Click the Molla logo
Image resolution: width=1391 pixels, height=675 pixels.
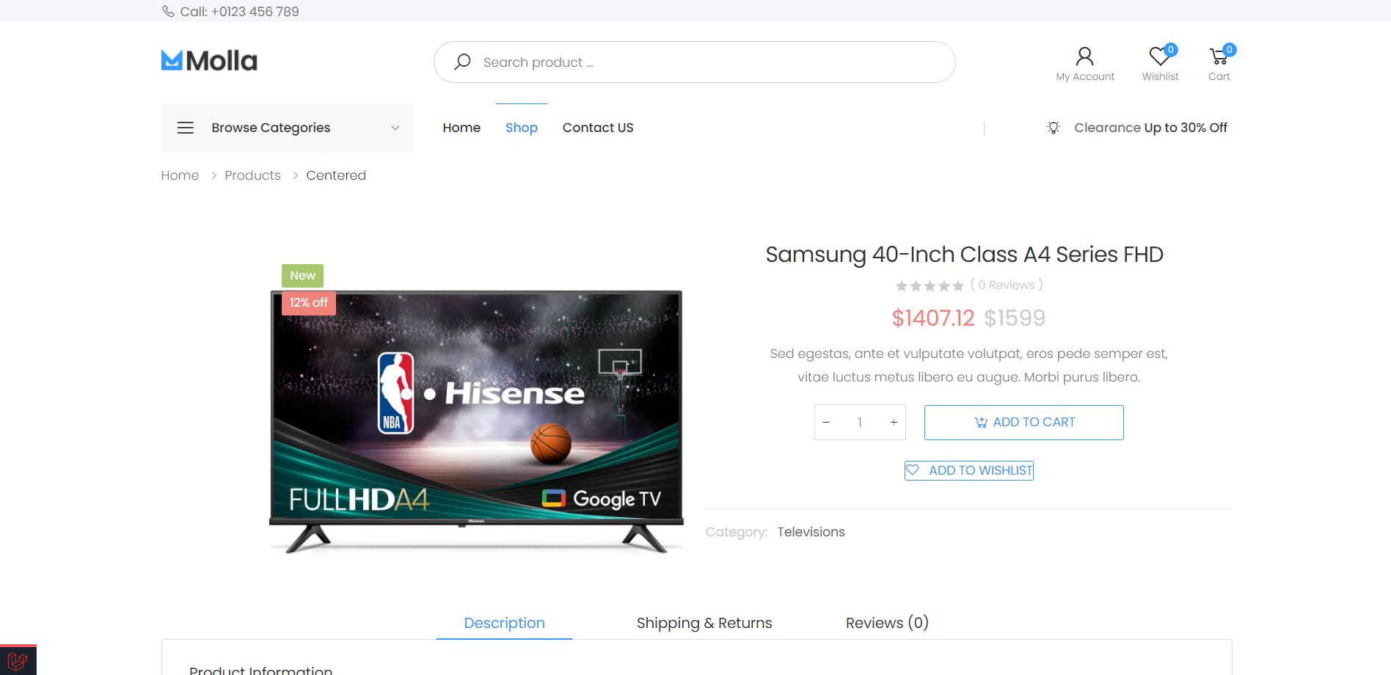[x=209, y=61]
